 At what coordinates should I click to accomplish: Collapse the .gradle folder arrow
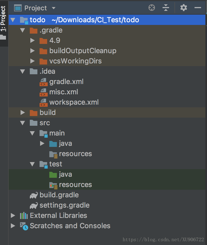click(22, 30)
